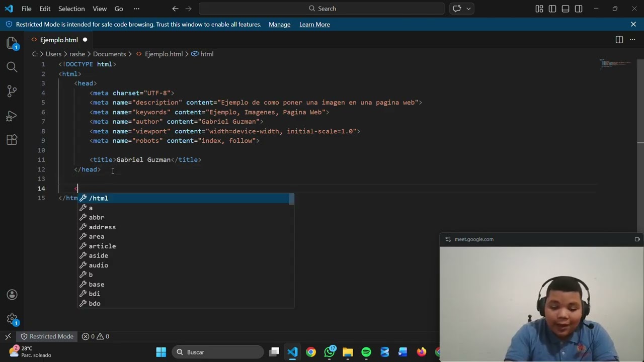
Task: Open the Selection menu
Action: click(x=71, y=9)
